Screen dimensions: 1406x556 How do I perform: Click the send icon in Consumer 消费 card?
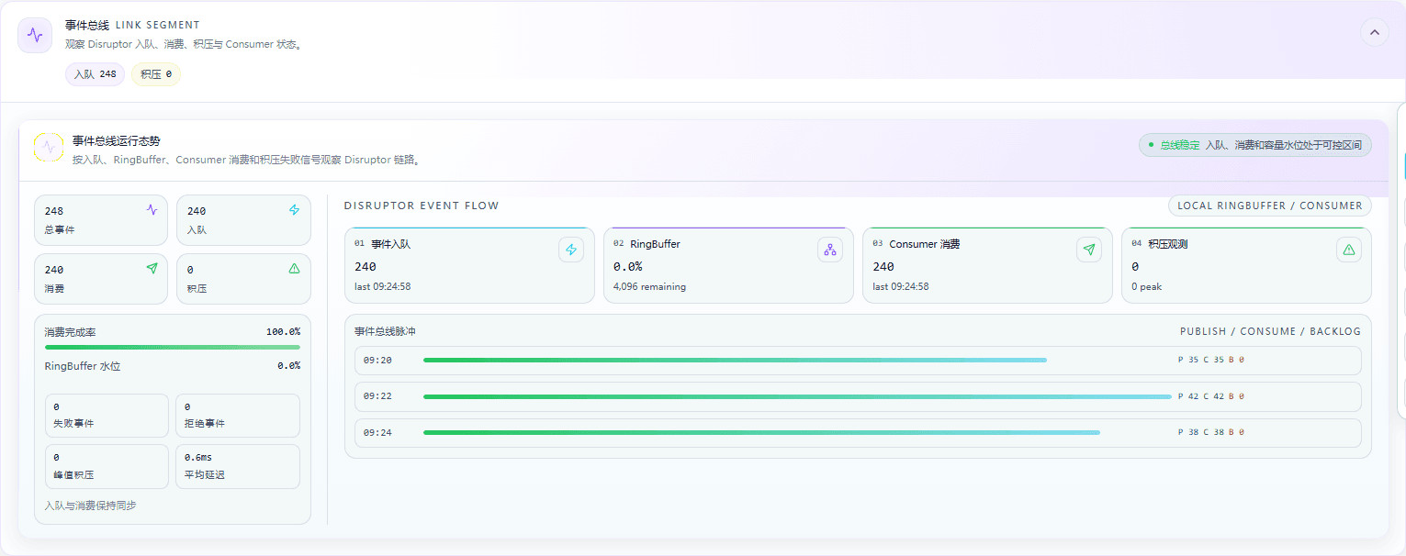pos(1089,250)
